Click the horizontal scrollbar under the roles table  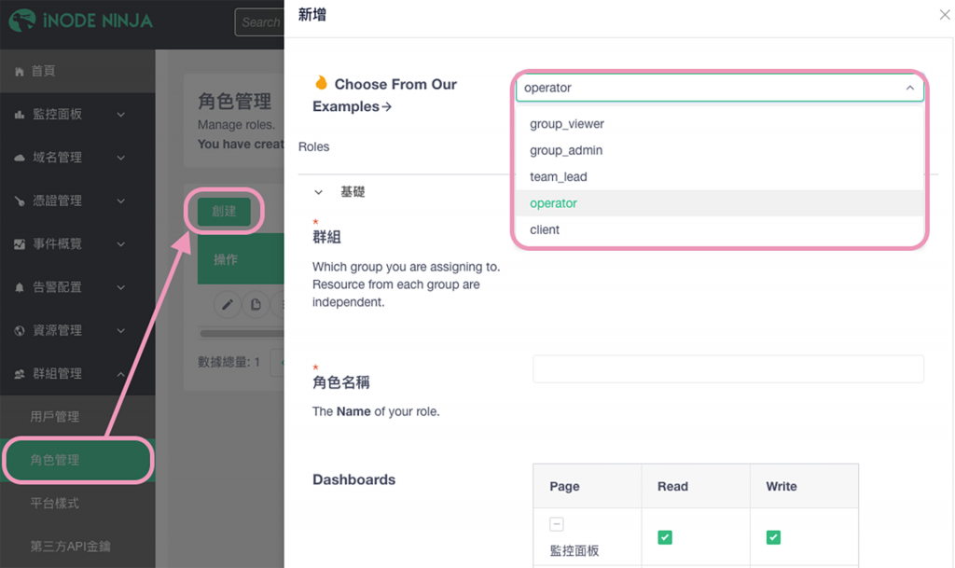242,334
